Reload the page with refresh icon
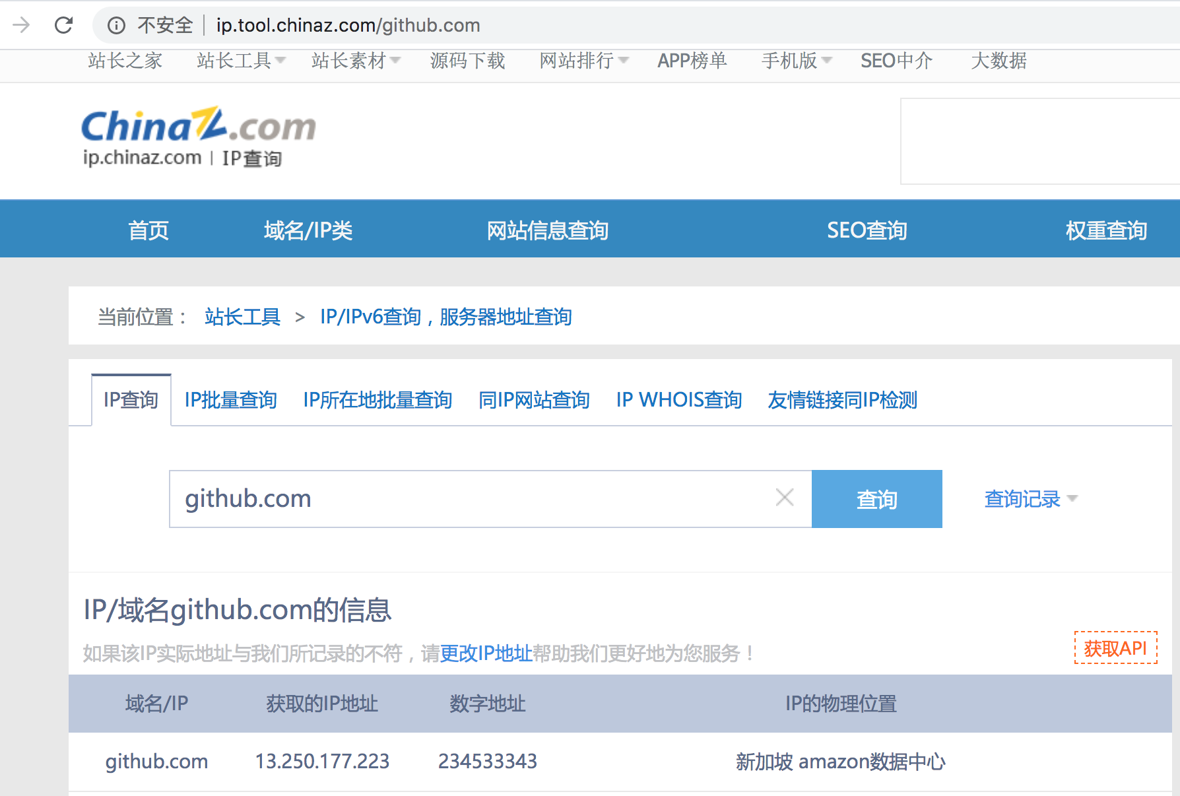The width and height of the screenshot is (1180, 796). click(64, 25)
